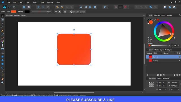Select the Node tool in the left toolbar

pyautogui.click(x=3, y=23)
